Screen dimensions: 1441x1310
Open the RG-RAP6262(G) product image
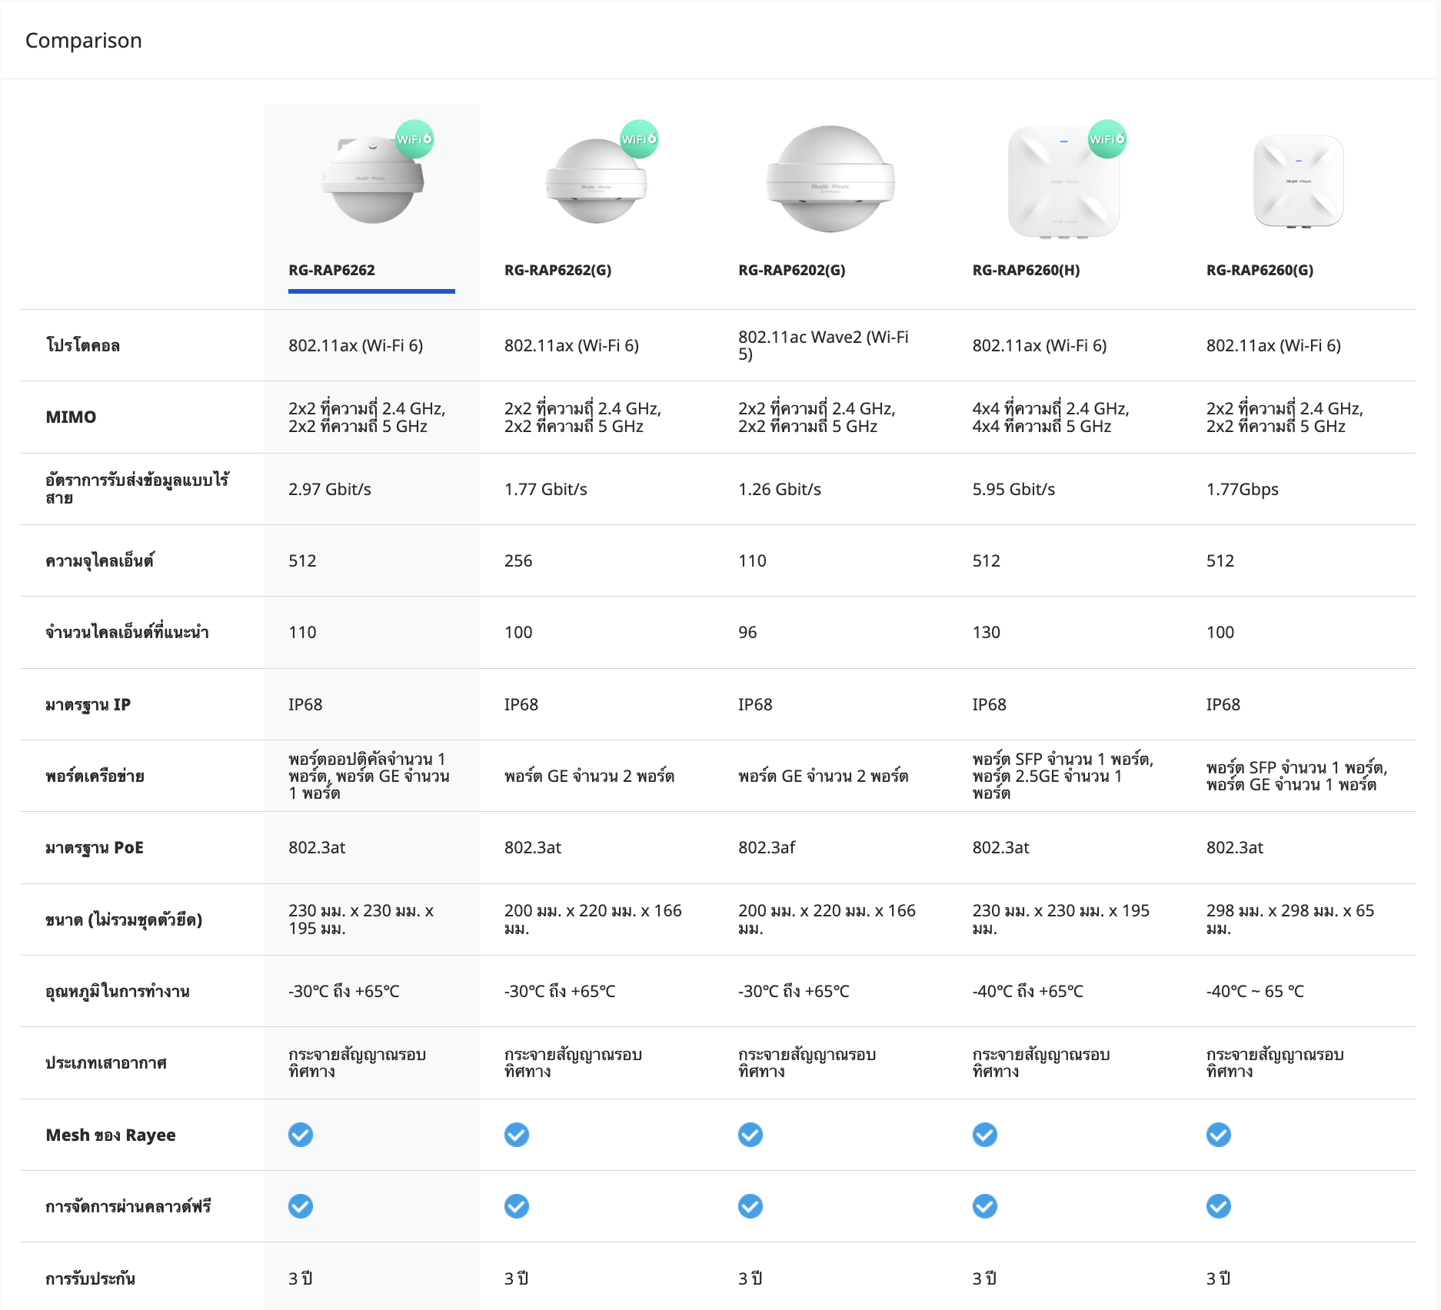(595, 183)
